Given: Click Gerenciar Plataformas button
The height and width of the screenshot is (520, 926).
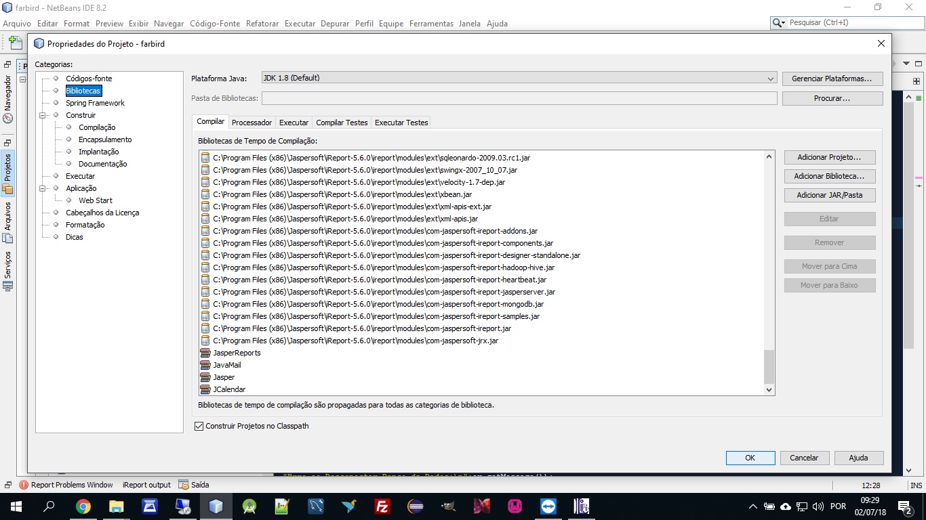Looking at the screenshot, I should coord(832,79).
